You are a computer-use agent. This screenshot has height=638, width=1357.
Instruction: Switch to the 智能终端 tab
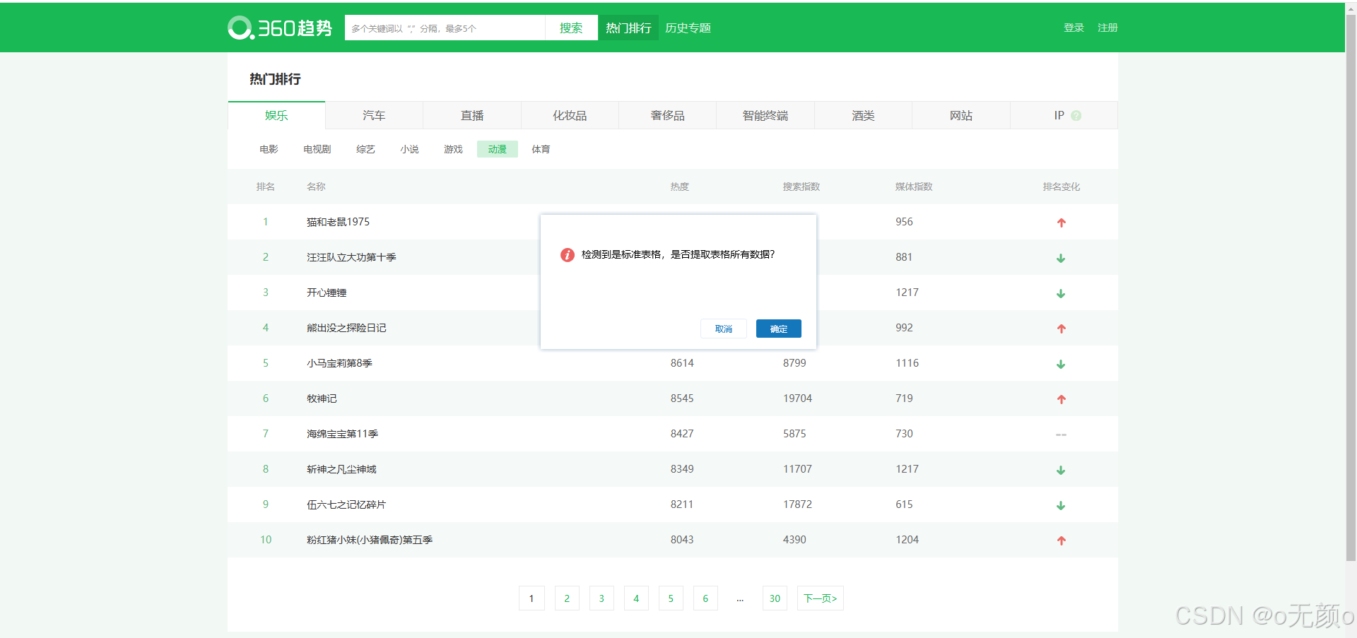pos(765,115)
